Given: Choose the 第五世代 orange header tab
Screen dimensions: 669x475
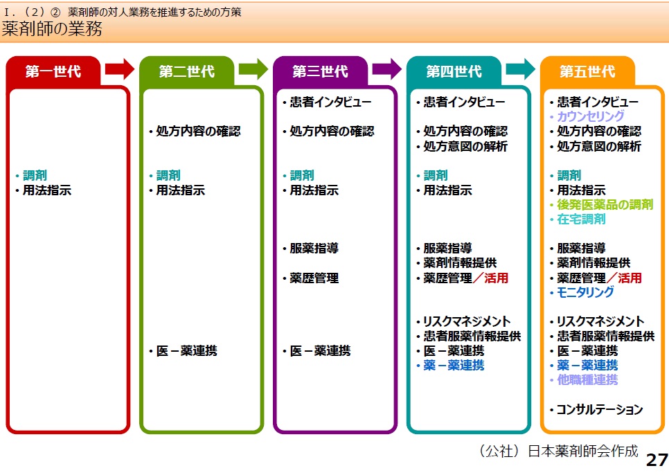Looking at the screenshot, I should (x=587, y=71).
